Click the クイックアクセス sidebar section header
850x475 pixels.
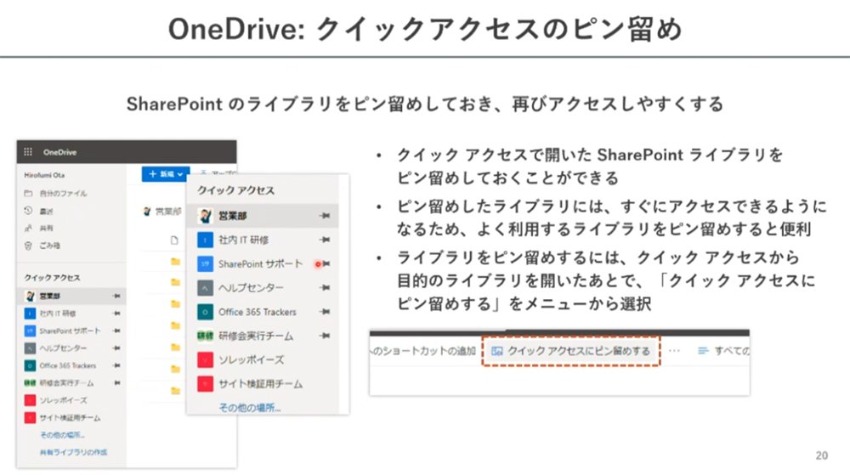[x=52, y=277]
